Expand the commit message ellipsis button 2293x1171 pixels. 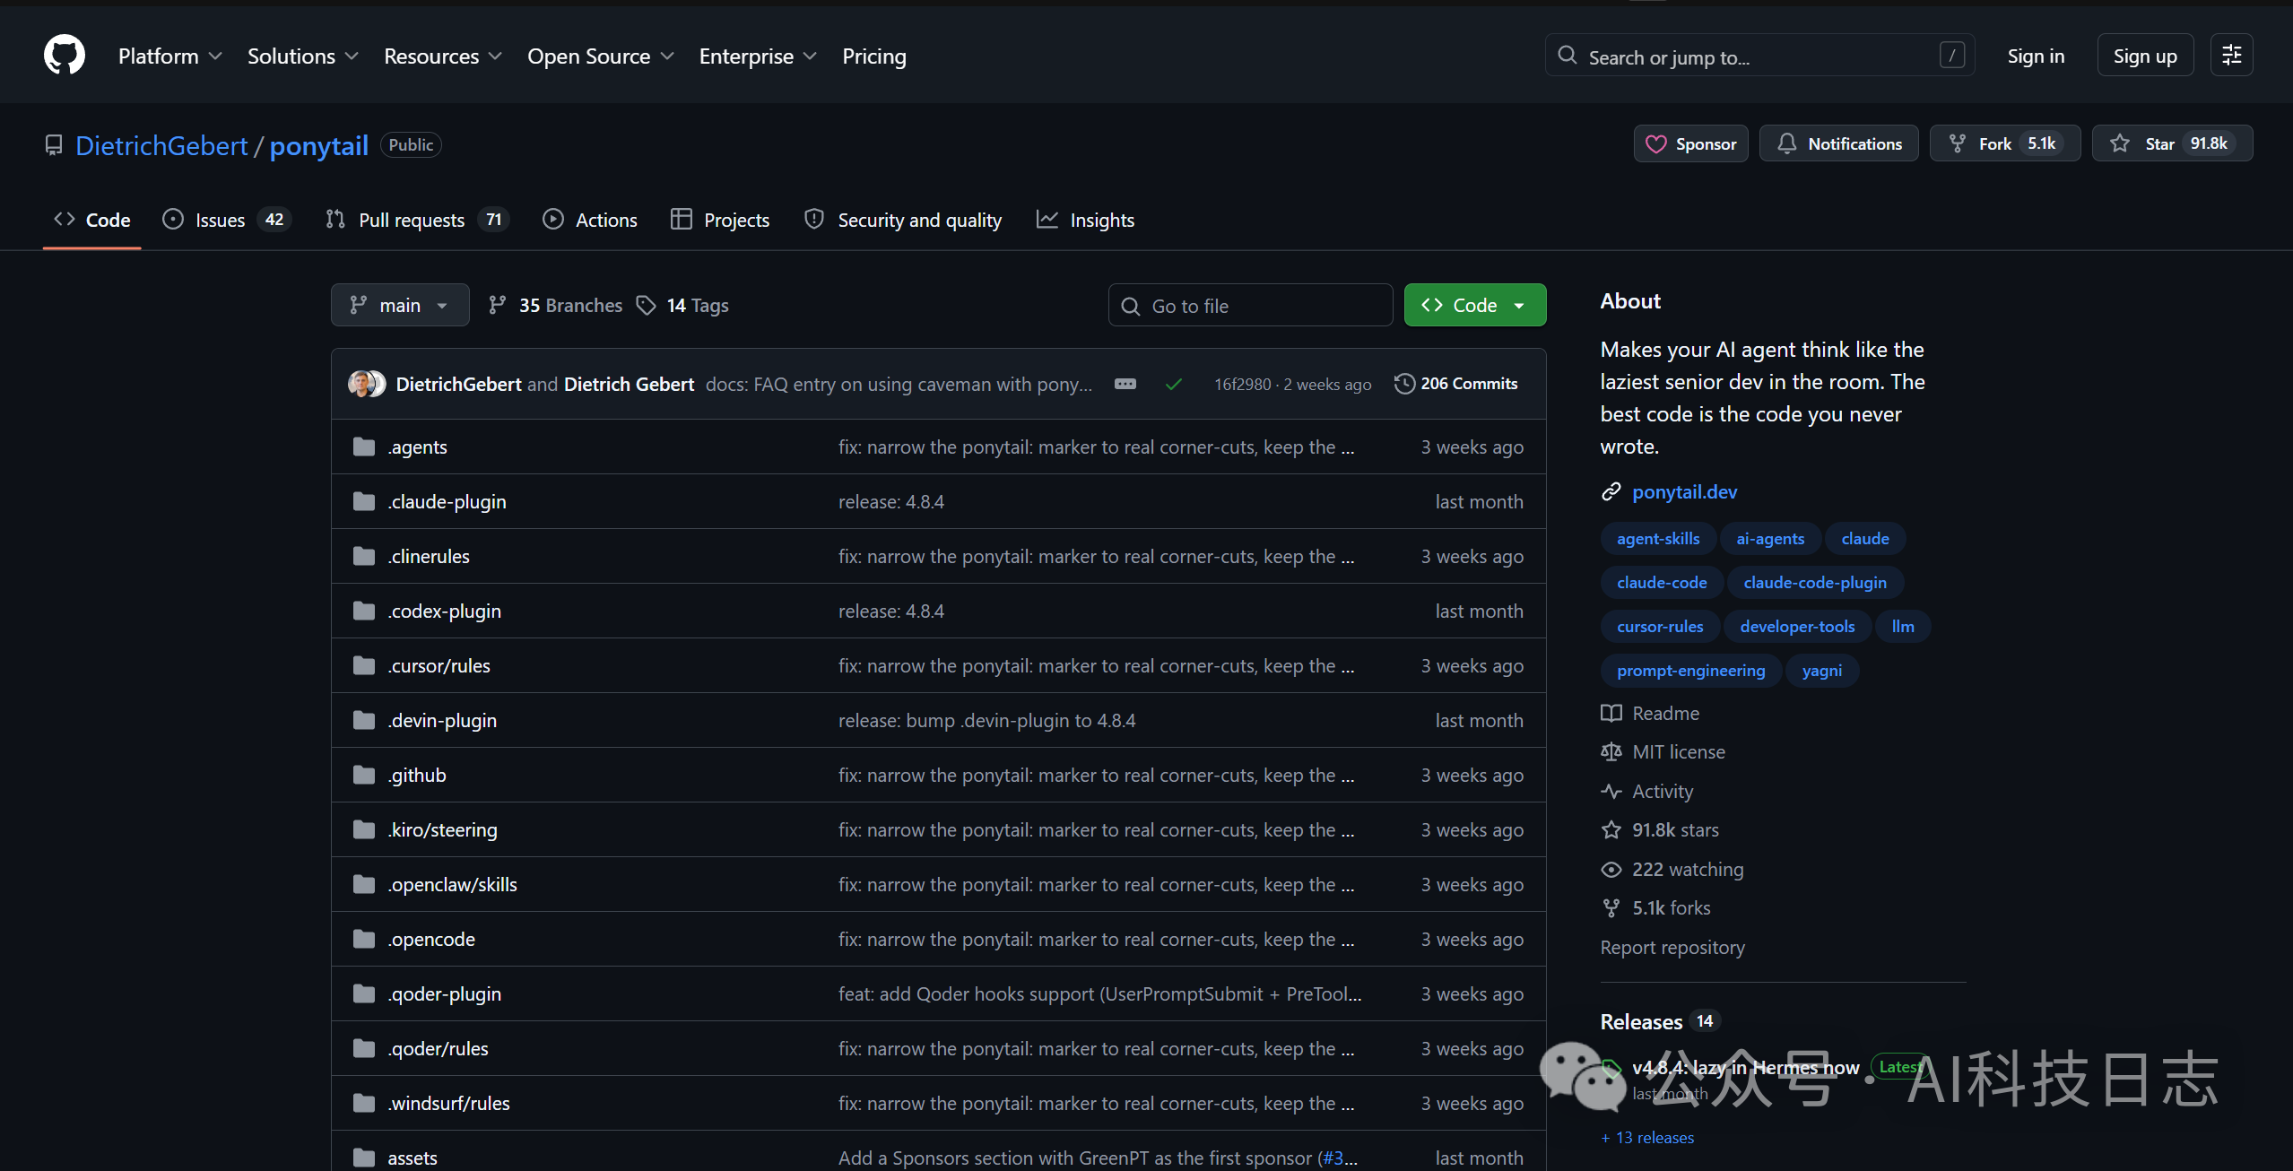point(1125,384)
